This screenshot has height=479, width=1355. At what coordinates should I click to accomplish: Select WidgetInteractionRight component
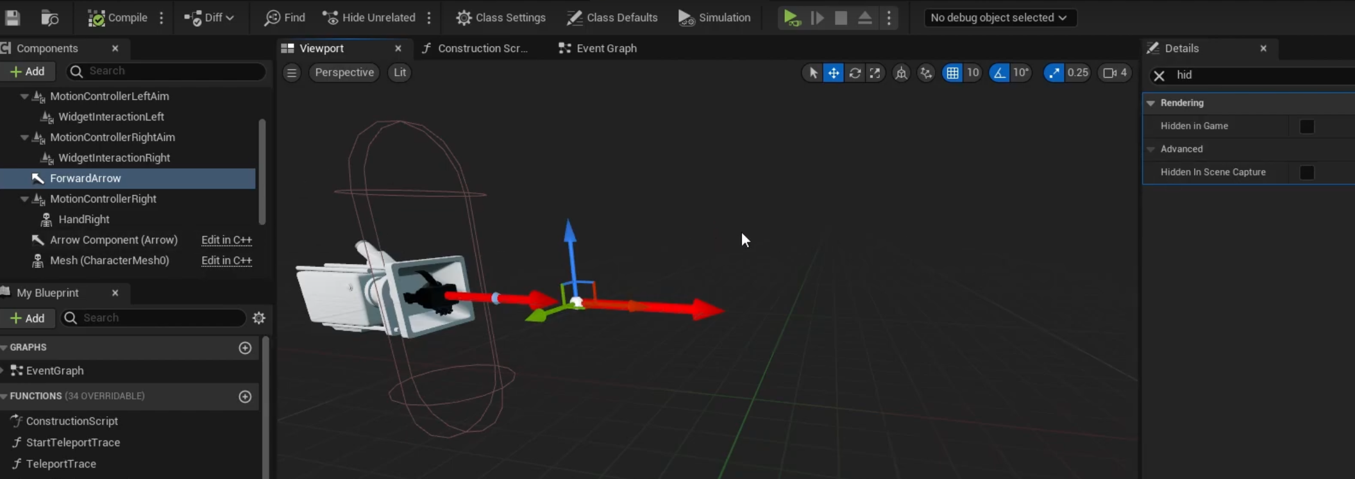[x=114, y=158]
